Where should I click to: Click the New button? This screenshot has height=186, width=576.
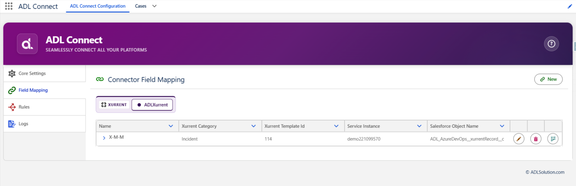tap(548, 79)
